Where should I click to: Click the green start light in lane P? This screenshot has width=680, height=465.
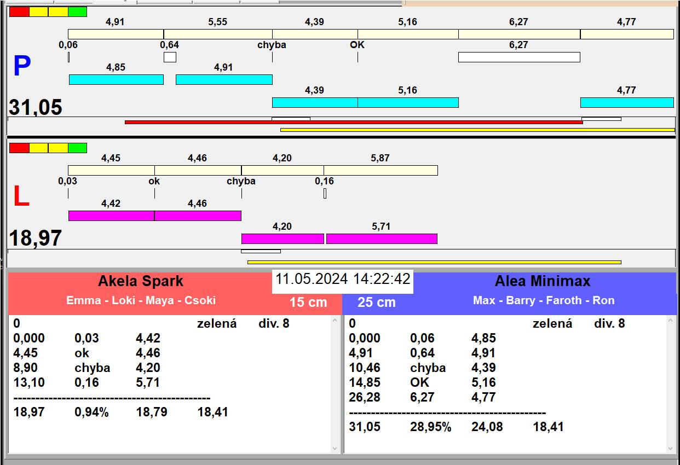tap(78, 11)
